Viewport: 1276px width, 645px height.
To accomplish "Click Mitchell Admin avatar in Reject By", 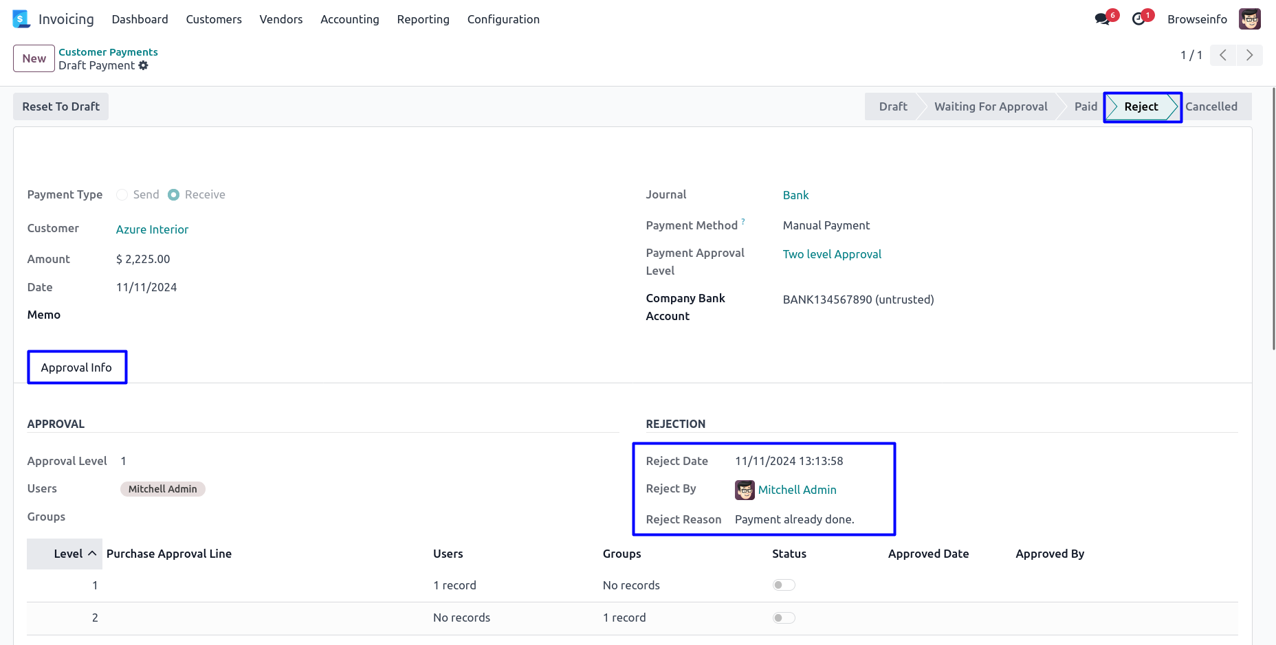I will click(x=745, y=490).
